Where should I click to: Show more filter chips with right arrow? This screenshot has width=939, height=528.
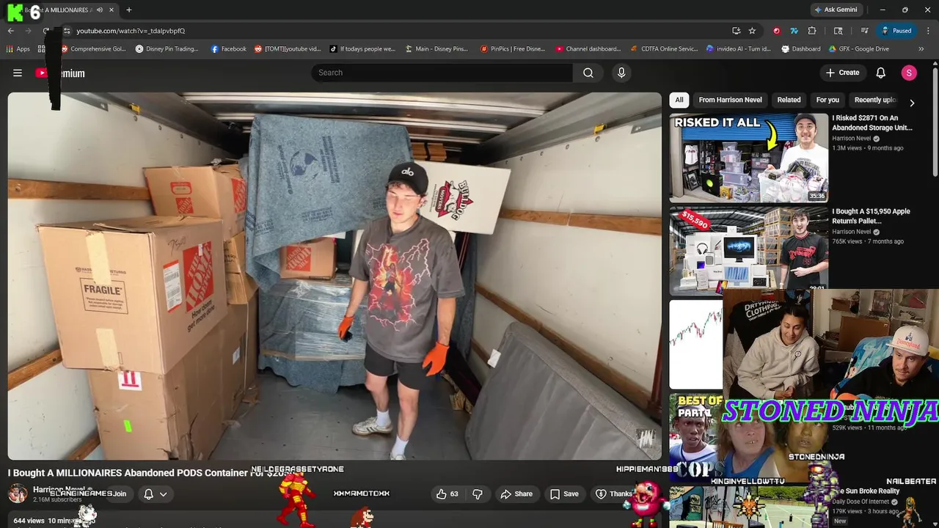click(x=912, y=103)
